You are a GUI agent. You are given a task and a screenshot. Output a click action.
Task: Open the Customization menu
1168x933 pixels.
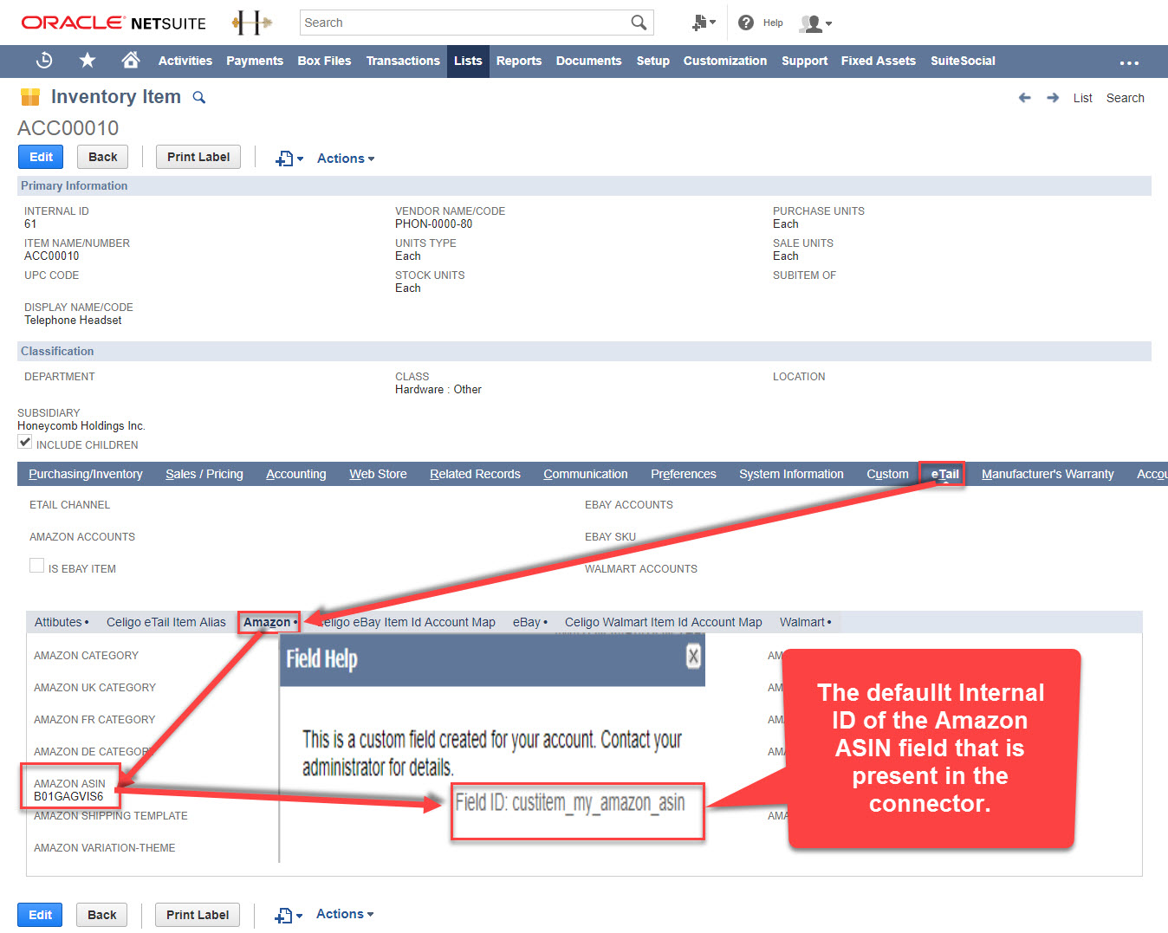click(725, 61)
